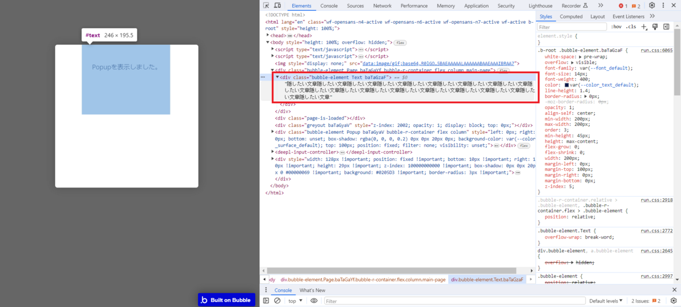This screenshot has height=307, width=681.
Task: Expand the deepl-input-controller node
Action: pos(273,152)
